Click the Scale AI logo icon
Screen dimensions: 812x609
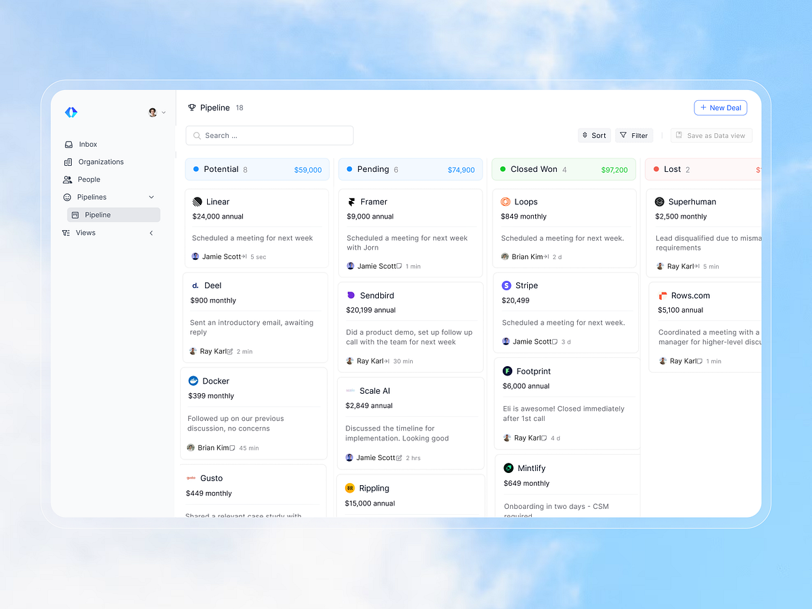(351, 391)
